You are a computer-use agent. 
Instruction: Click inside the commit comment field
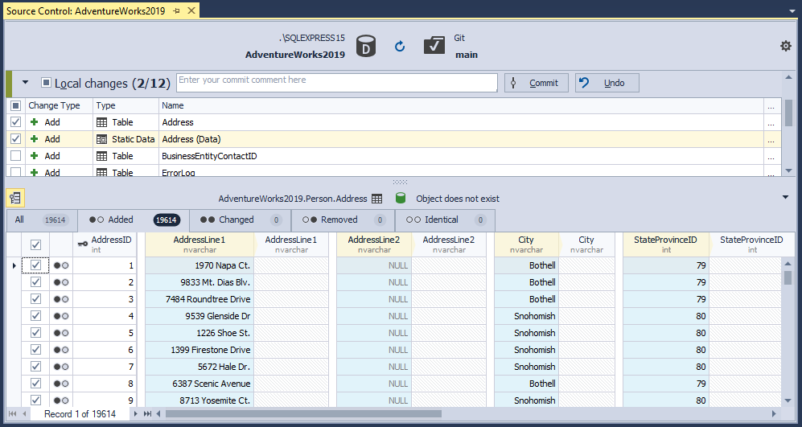pos(336,83)
